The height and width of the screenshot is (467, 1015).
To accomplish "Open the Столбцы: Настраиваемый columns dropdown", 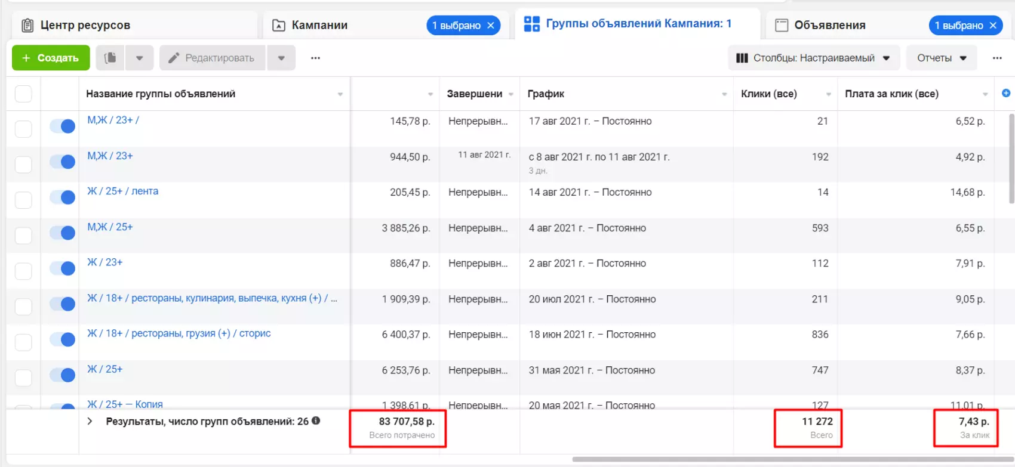I will pyautogui.click(x=813, y=58).
